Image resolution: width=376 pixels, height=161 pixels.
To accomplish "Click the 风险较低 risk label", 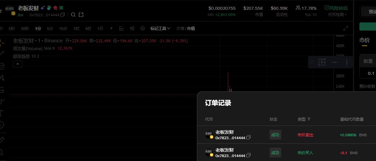I will (336, 8).
